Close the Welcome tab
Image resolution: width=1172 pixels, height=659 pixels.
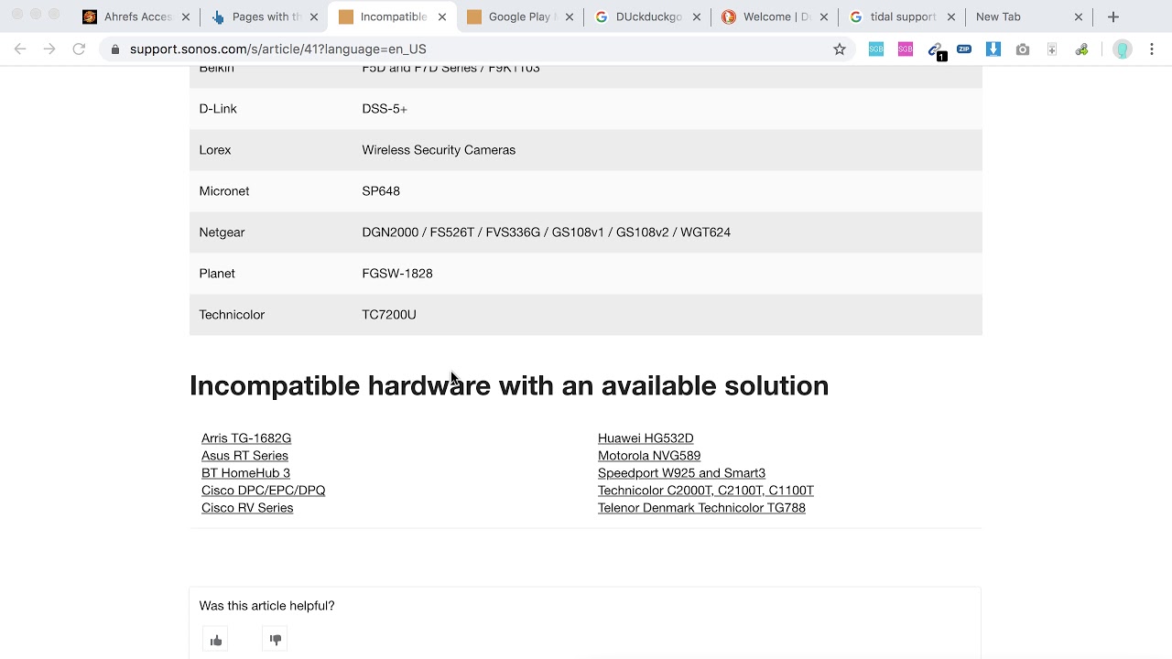point(824,16)
